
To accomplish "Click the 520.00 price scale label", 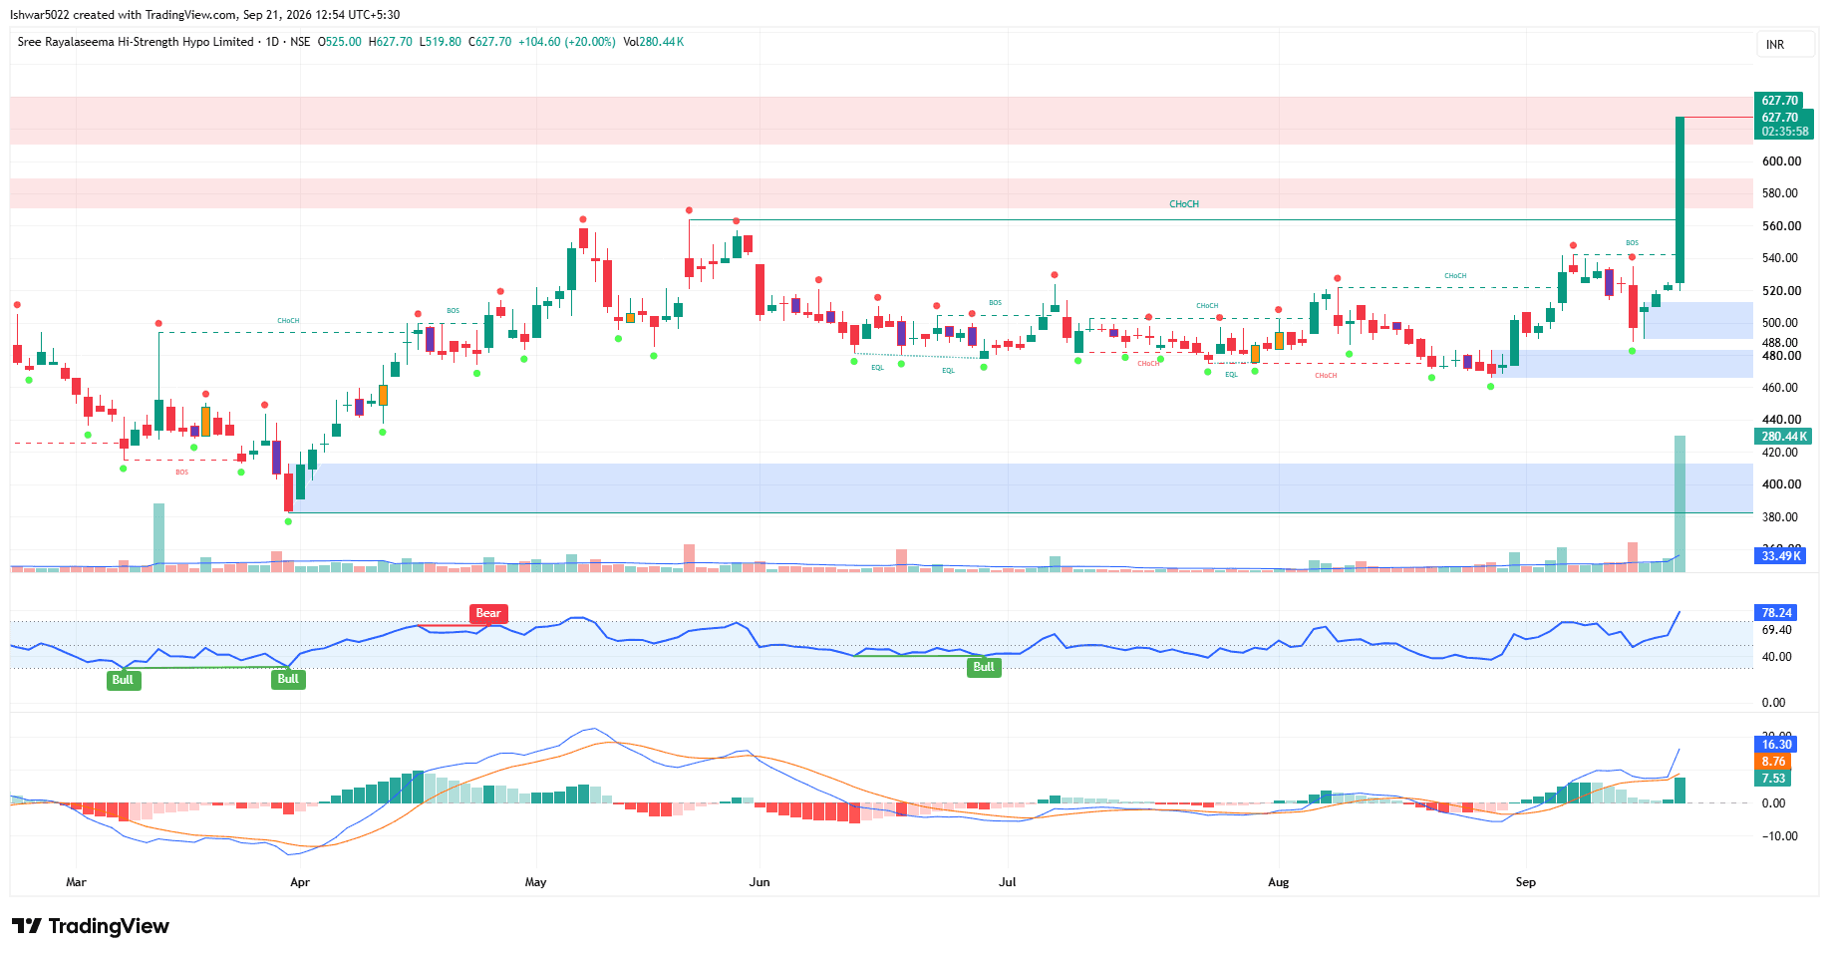I will (1781, 291).
